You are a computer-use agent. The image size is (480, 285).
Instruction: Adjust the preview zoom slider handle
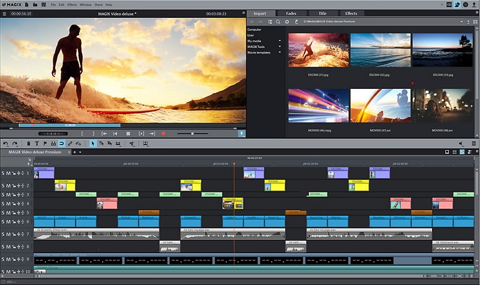point(192,133)
